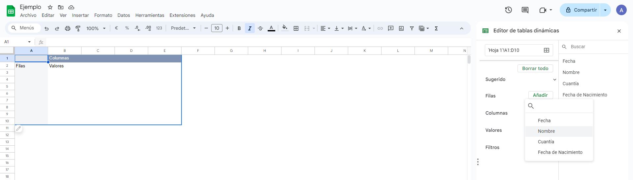Toggle strikethrough formatting
The height and width of the screenshot is (180, 633).
point(260,28)
